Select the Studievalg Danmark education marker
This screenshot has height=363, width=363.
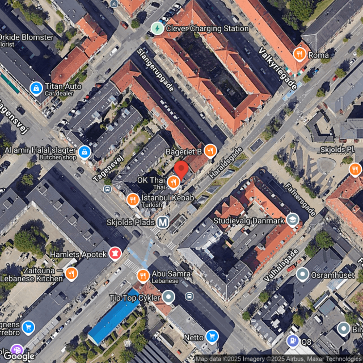pyautogui.click(x=292, y=220)
